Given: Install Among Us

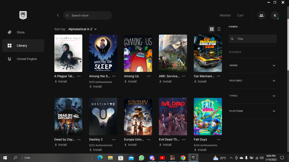Looking at the screenshot, I should [130, 82].
